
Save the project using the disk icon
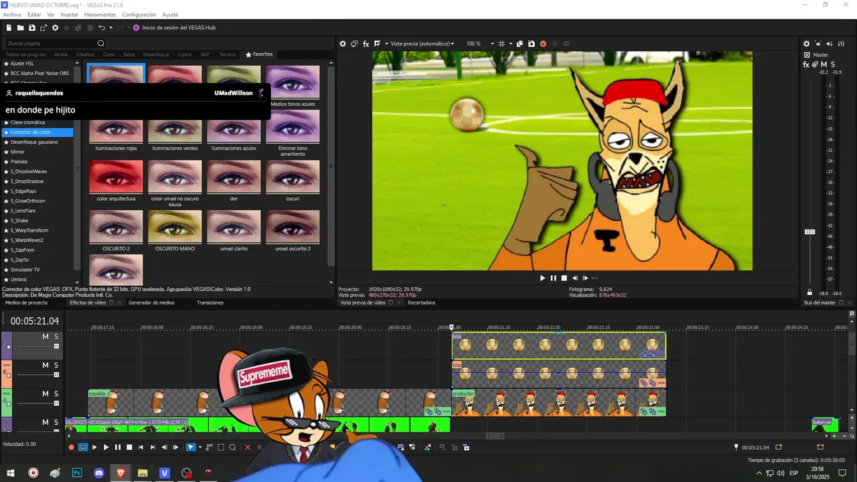pos(32,27)
